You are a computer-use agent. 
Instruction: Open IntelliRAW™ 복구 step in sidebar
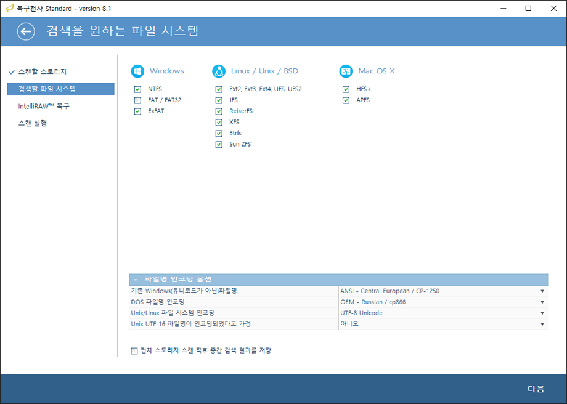coord(44,107)
